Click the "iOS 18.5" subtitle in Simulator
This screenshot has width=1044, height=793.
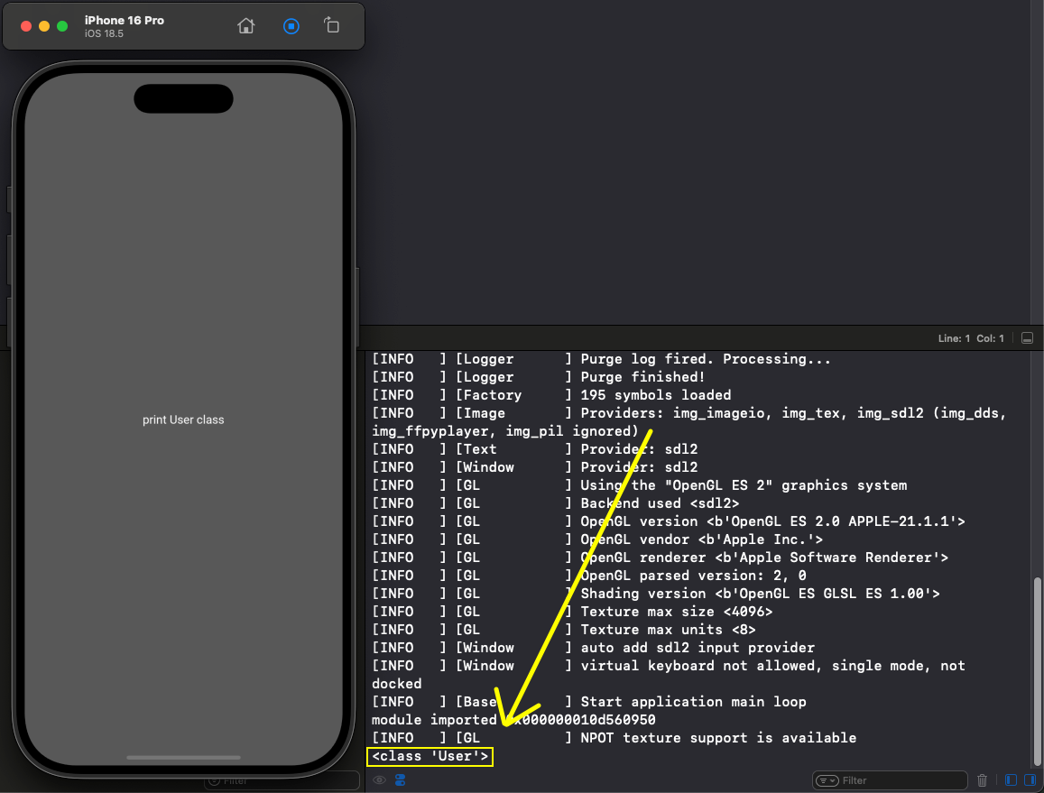(104, 33)
